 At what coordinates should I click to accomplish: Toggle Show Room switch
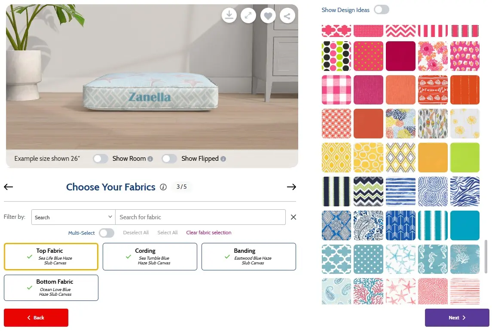(x=101, y=159)
